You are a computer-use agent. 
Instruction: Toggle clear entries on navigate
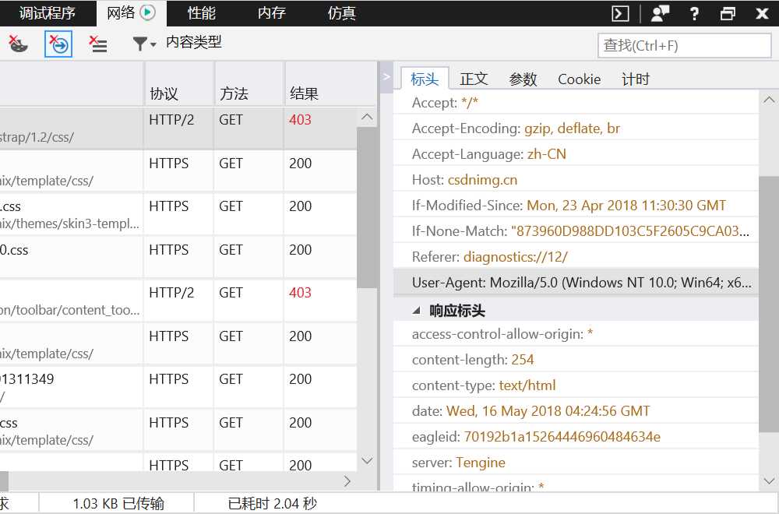(x=58, y=44)
